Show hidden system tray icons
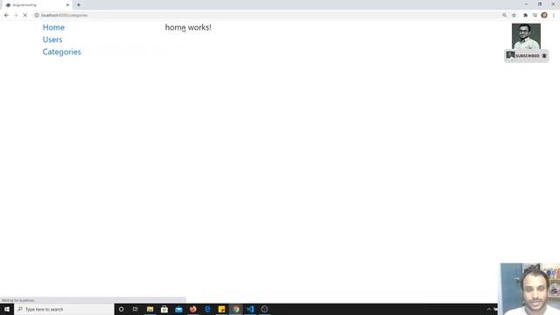The width and height of the screenshot is (560, 315). [489, 309]
